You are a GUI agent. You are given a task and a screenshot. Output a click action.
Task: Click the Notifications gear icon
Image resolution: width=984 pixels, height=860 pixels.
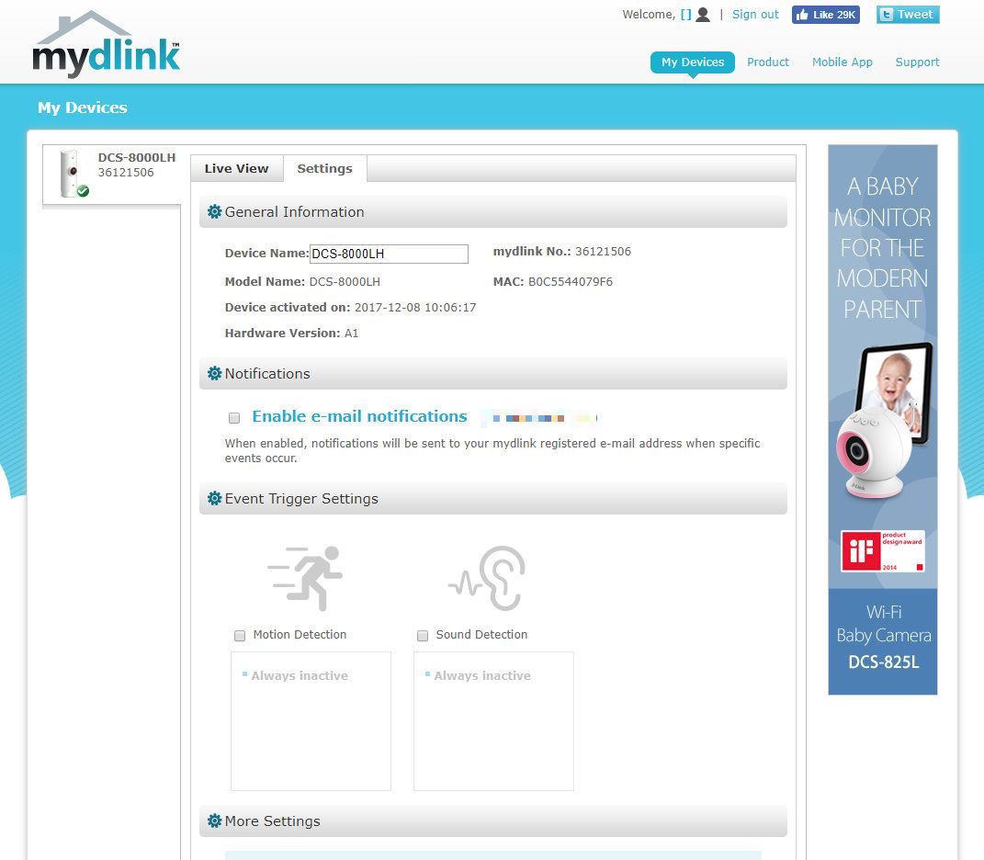[214, 374]
